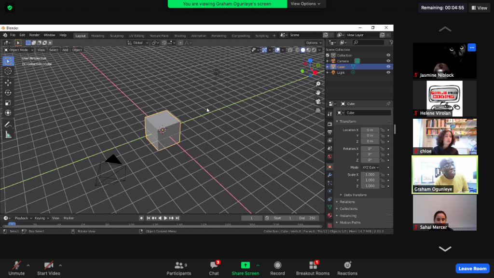
Task: Hide the Cube in the outliner
Action: [388, 67]
